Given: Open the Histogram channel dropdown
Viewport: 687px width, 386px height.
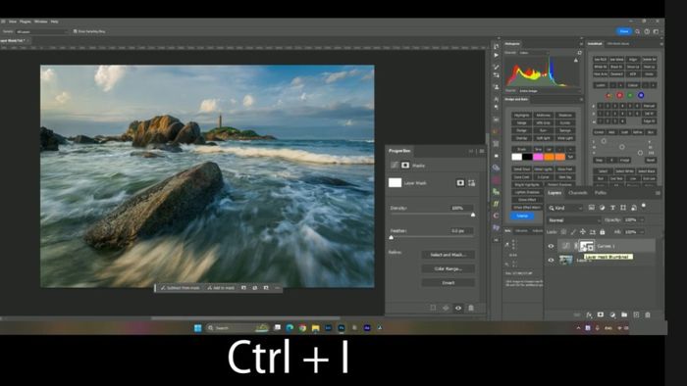Looking at the screenshot, I should click(533, 53).
